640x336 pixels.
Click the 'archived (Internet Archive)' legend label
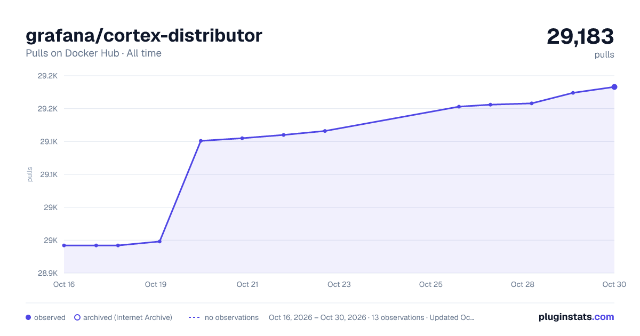coord(127,317)
